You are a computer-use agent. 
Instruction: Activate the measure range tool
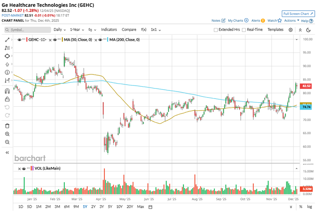click(x=7, y=80)
